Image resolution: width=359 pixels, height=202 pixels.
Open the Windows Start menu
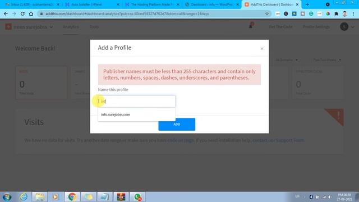pos(7,197)
